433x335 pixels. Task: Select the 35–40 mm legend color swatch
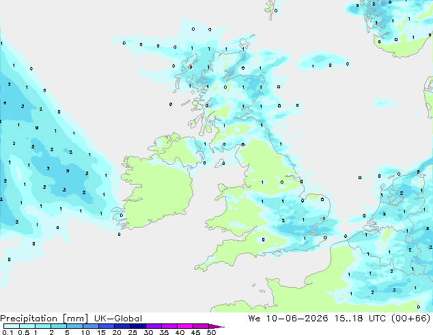pyautogui.click(x=169, y=326)
